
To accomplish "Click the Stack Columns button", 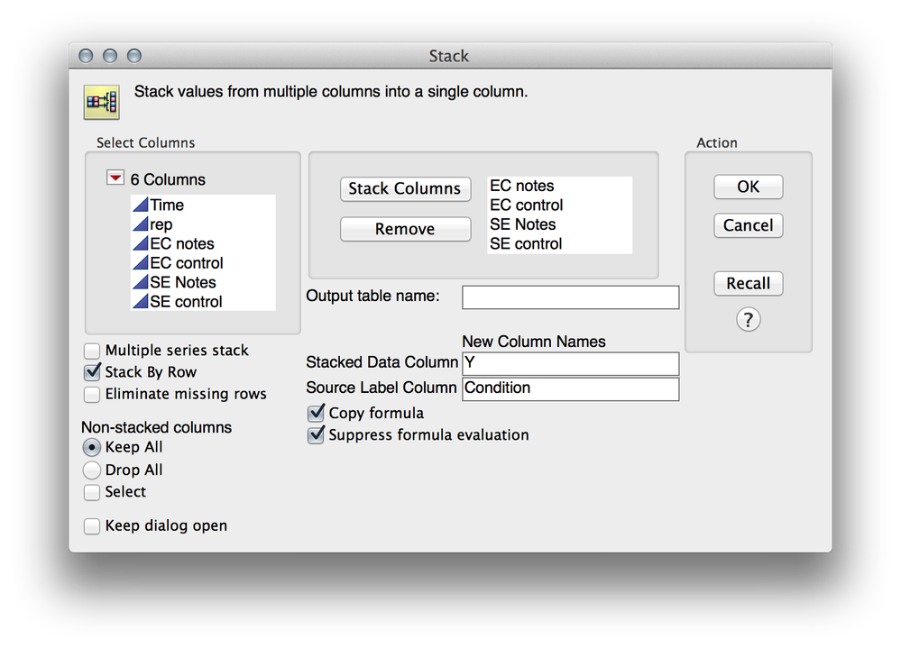I will [405, 189].
